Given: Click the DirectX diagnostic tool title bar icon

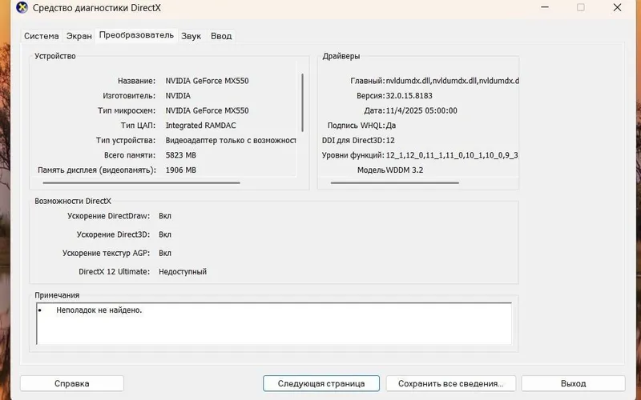Looking at the screenshot, I should 22,7.
